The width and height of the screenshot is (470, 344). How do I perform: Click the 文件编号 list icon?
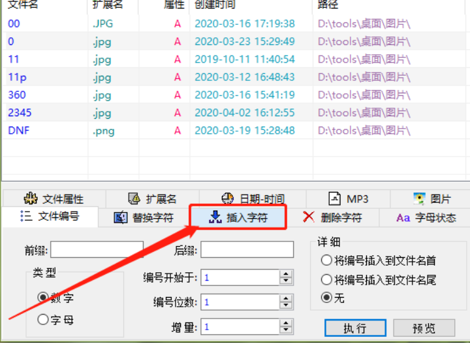(26, 217)
